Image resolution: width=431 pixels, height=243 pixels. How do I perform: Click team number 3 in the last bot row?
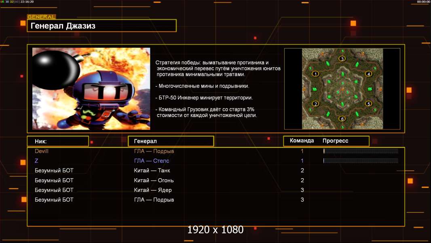(x=302, y=200)
